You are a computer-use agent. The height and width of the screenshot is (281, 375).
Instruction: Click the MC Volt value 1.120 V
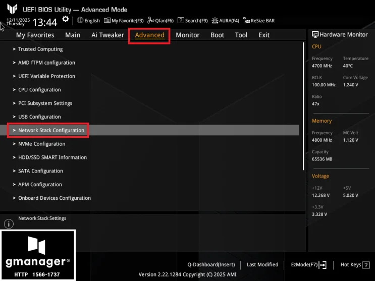click(350, 140)
